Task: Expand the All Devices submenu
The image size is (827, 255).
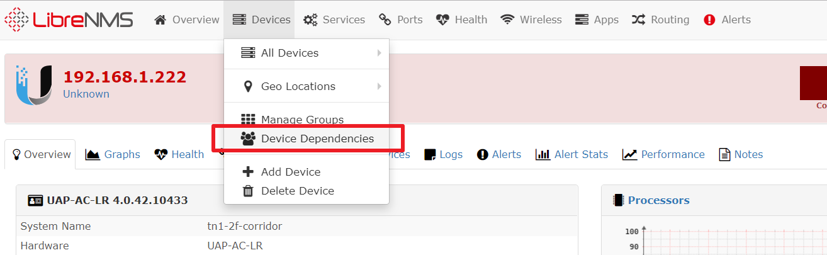Action: tap(307, 53)
